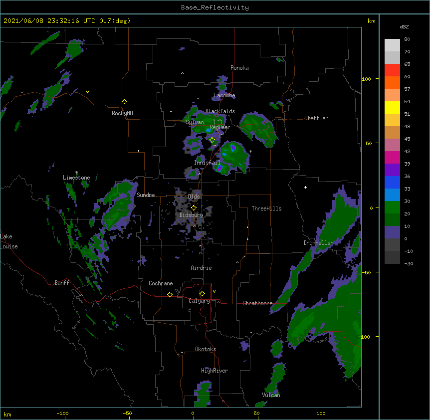Click the Lake Louise label

click(8, 241)
